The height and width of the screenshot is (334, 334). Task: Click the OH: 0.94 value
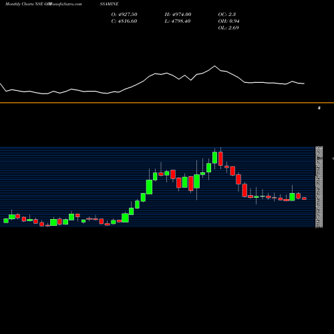click(228, 21)
